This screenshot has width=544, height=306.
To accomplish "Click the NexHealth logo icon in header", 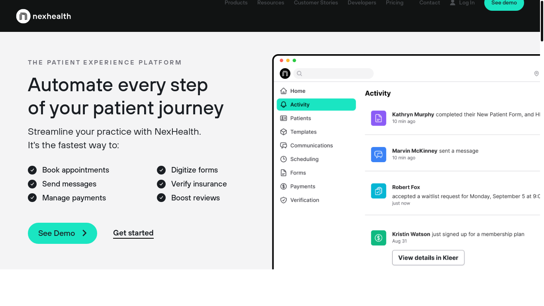I will click(x=23, y=16).
